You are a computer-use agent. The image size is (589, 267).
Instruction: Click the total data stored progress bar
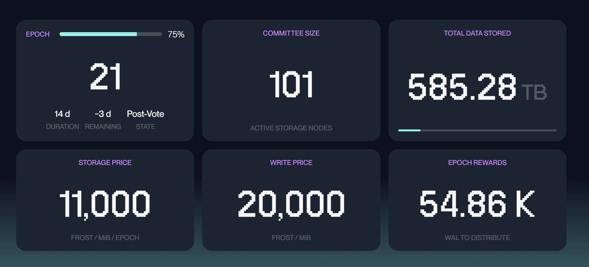(x=477, y=130)
